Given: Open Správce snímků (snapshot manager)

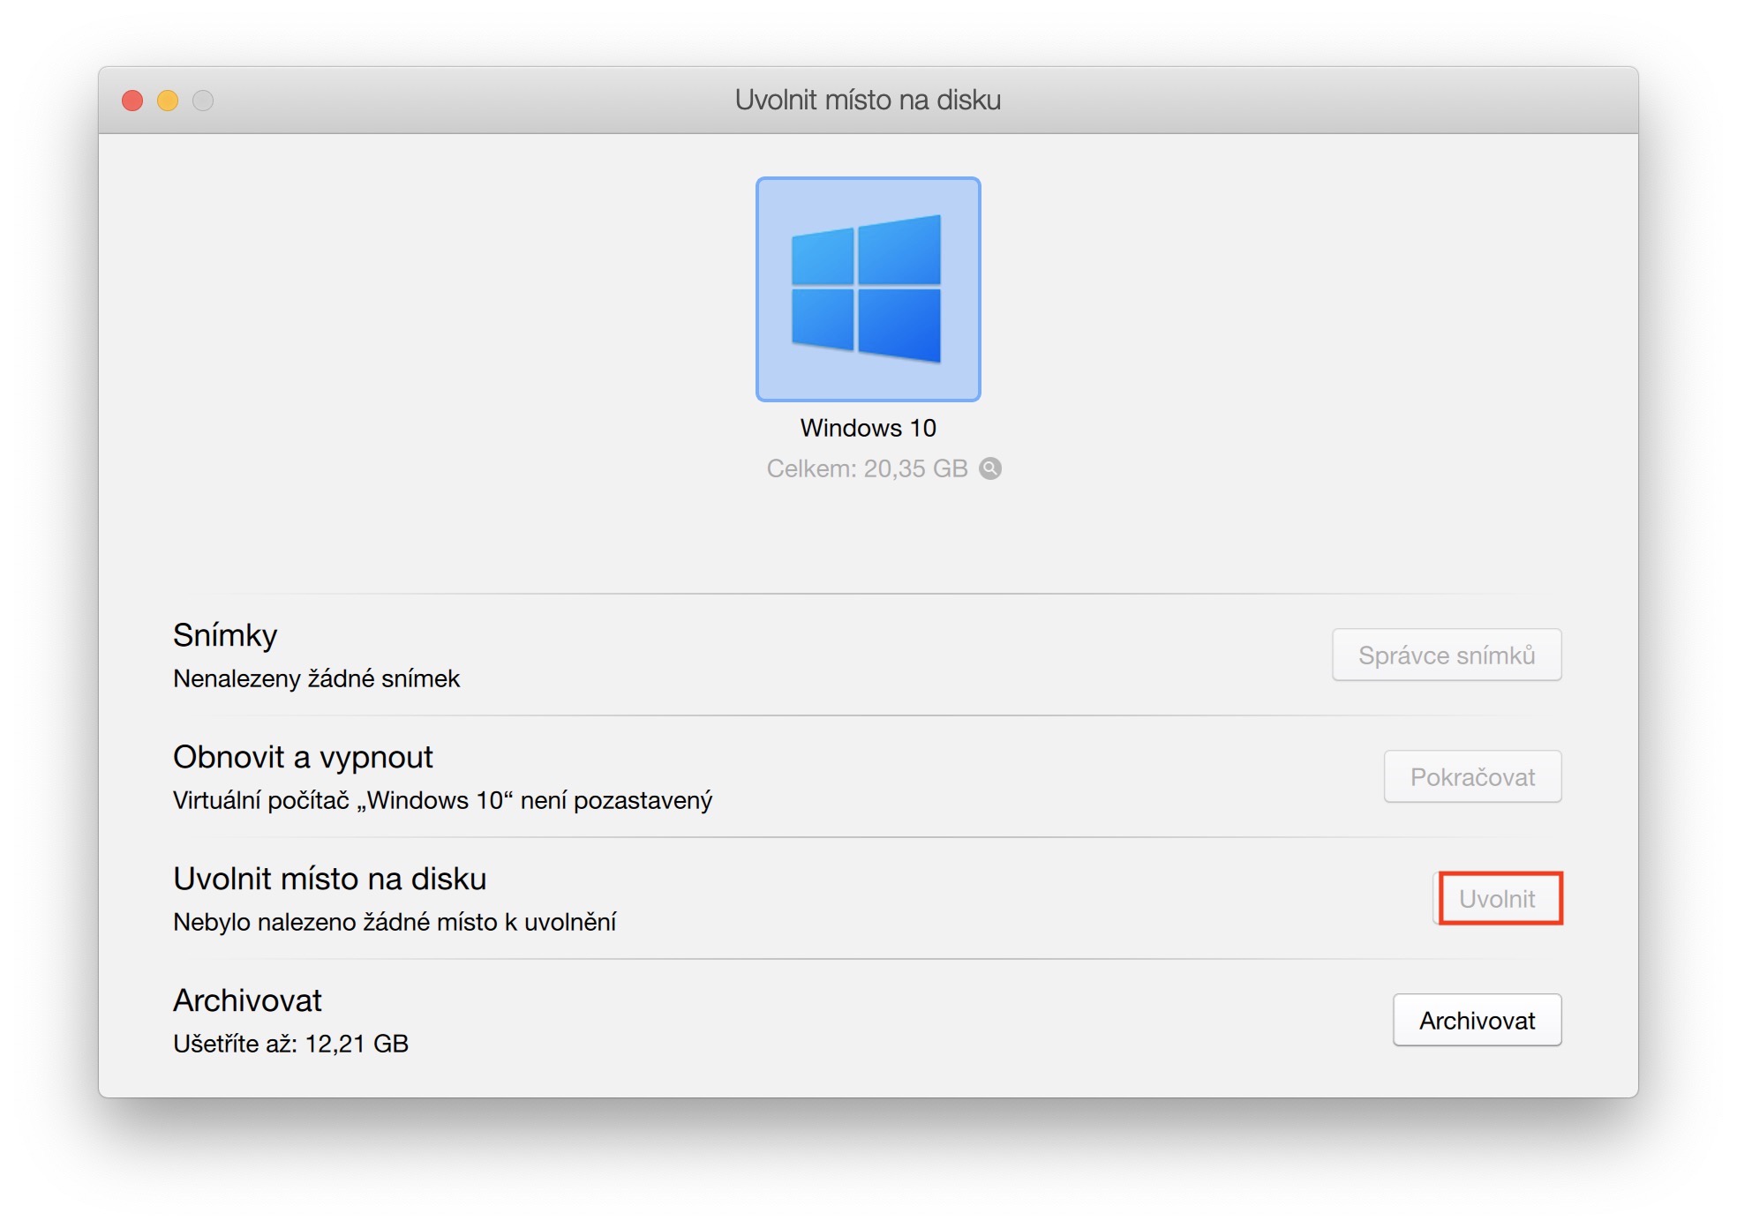Looking at the screenshot, I should click(x=1446, y=655).
